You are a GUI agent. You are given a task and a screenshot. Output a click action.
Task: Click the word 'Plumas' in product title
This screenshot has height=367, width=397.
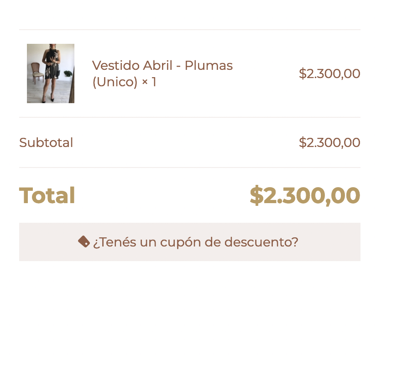[x=209, y=66]
